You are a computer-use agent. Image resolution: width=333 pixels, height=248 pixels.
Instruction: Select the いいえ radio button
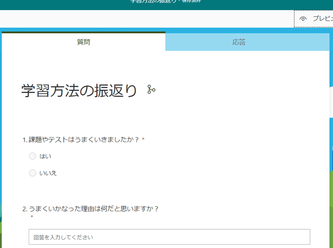pos(32,173)
